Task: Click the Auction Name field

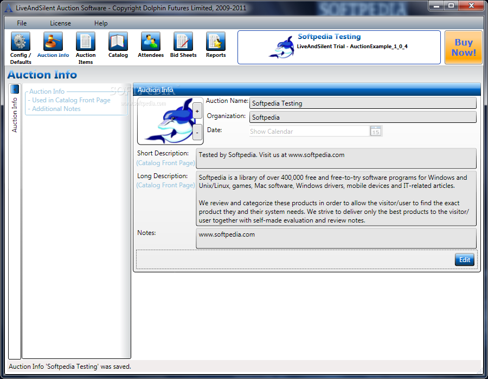Action: point(363,103)
